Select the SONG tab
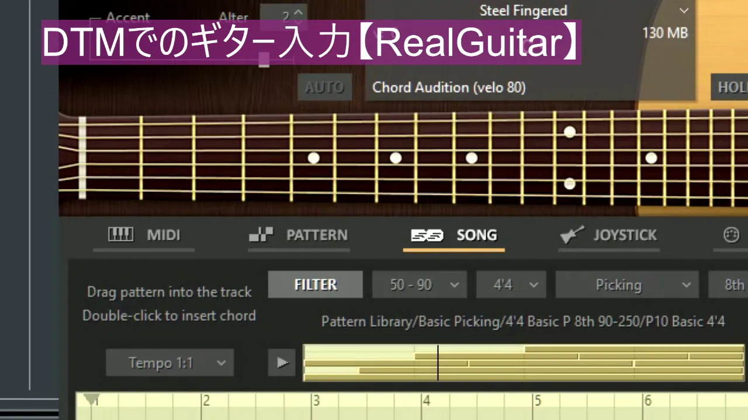Image resolution: width=748 pixels, height=420 pixels. point(454,235)
